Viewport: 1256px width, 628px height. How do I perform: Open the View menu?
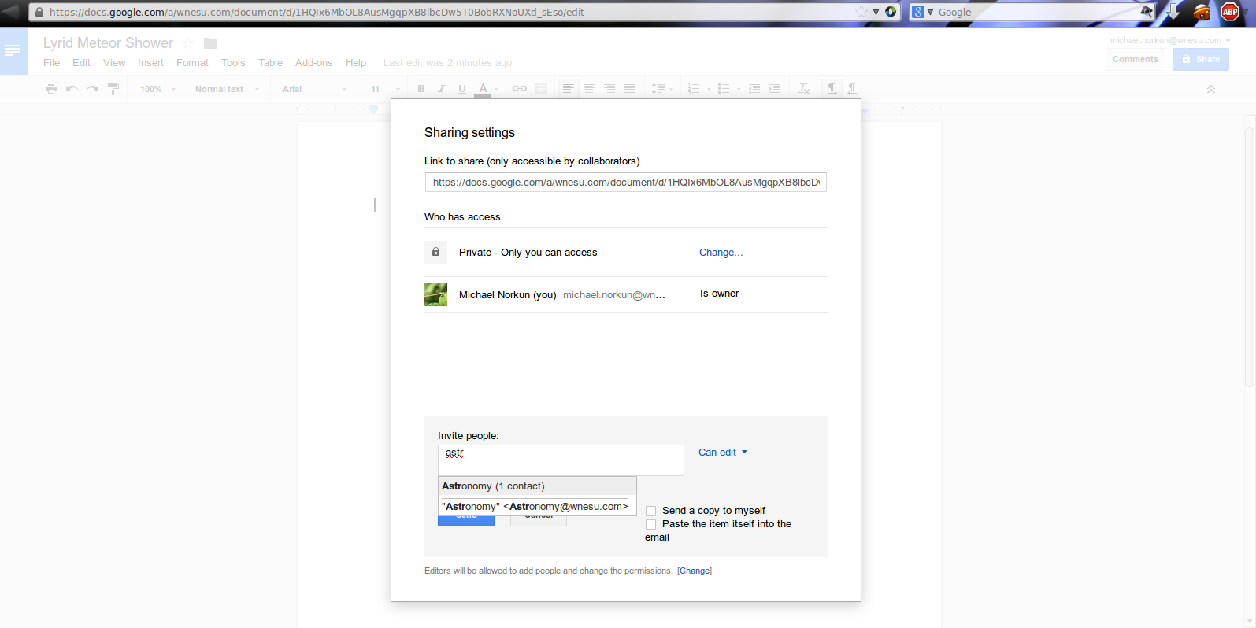click(x=114, y=63)
